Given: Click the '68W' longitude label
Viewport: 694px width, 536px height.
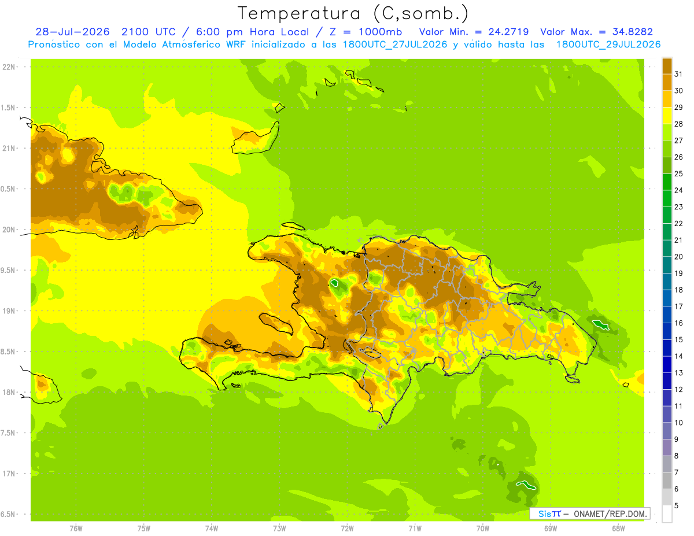Looking at the screenshot, I should [618, 528].
